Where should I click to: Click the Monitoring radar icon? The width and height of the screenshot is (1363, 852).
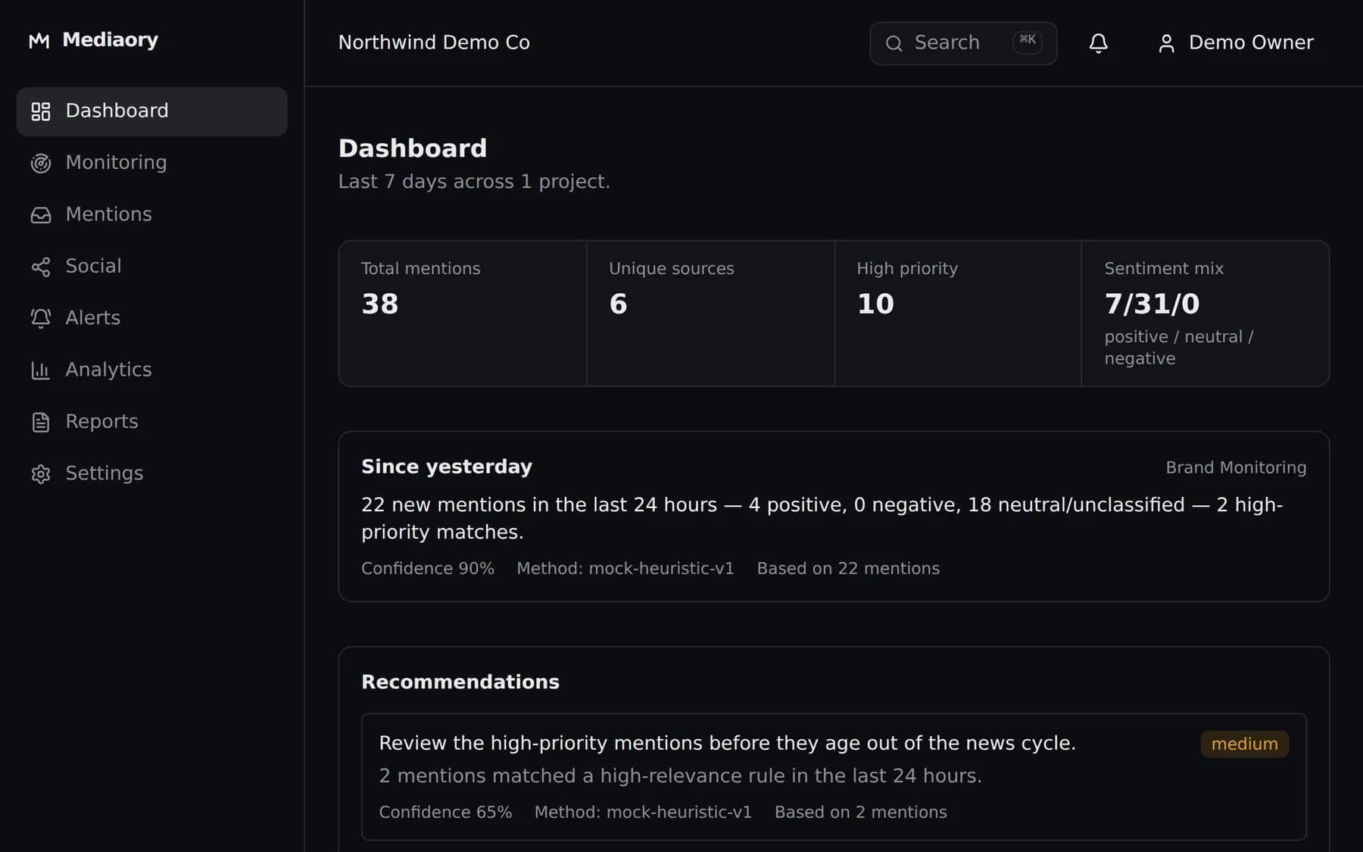pos(41,164)
